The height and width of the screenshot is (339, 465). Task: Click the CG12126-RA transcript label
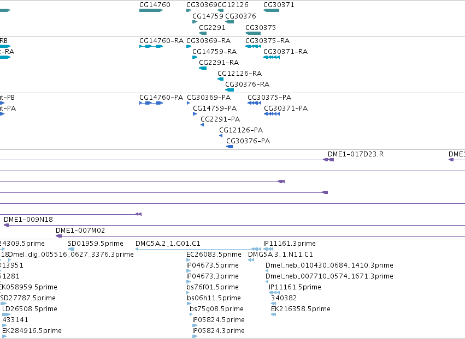[240, 74]
